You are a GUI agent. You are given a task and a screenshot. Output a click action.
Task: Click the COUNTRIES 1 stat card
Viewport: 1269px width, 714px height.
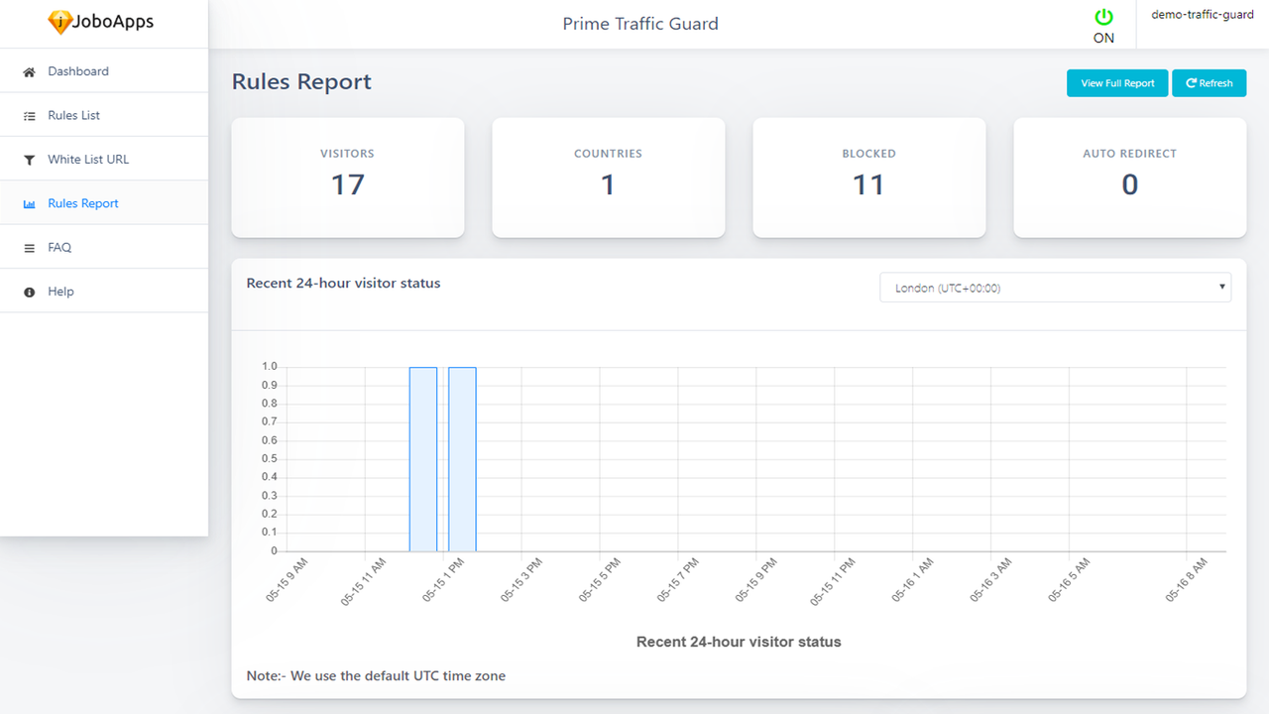coord(608,178)
